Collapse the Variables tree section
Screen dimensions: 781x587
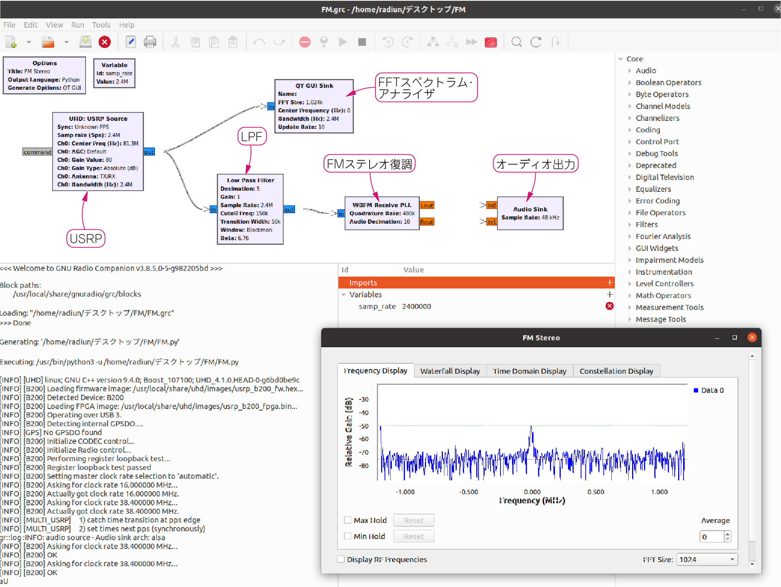click(343, 295)
